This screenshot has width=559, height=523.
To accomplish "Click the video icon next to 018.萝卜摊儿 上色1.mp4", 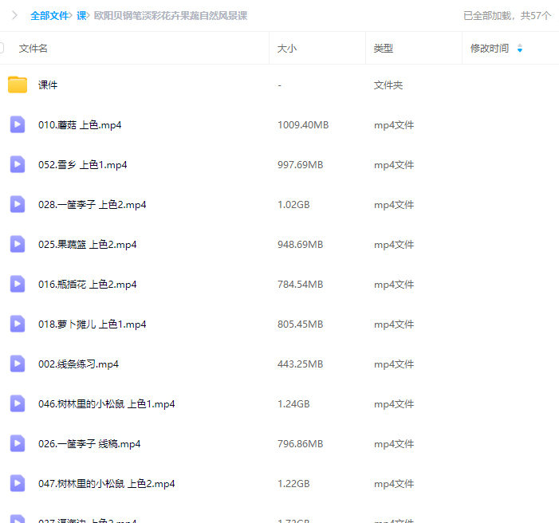I will [18, 324].
